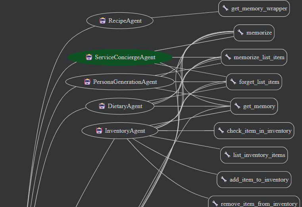Click the wrench icon beside list_inventory_items

click(x=227, y=155)
